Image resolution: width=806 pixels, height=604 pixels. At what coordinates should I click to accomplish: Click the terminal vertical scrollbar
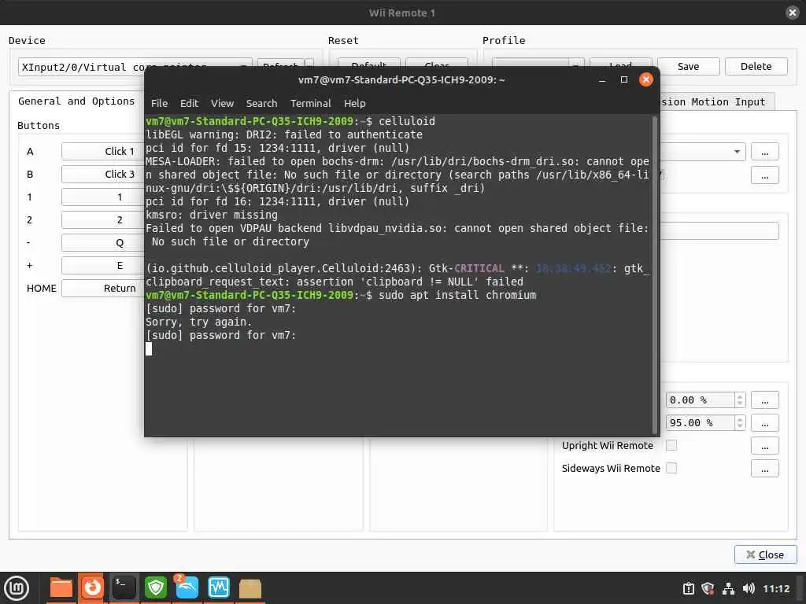(x=654, y=275)
